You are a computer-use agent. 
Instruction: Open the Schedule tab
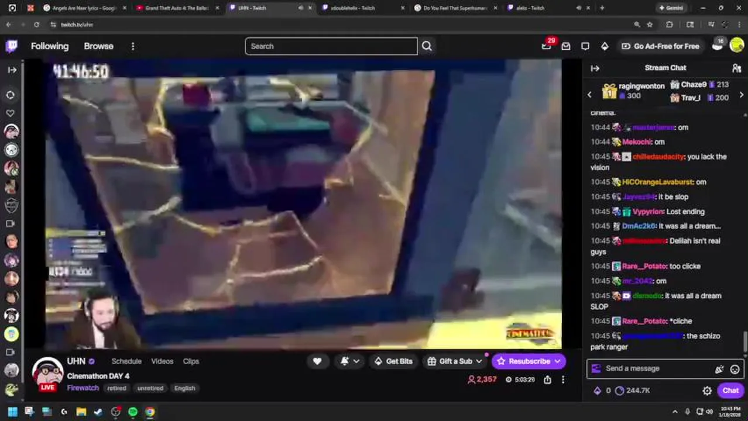(126, 361)
